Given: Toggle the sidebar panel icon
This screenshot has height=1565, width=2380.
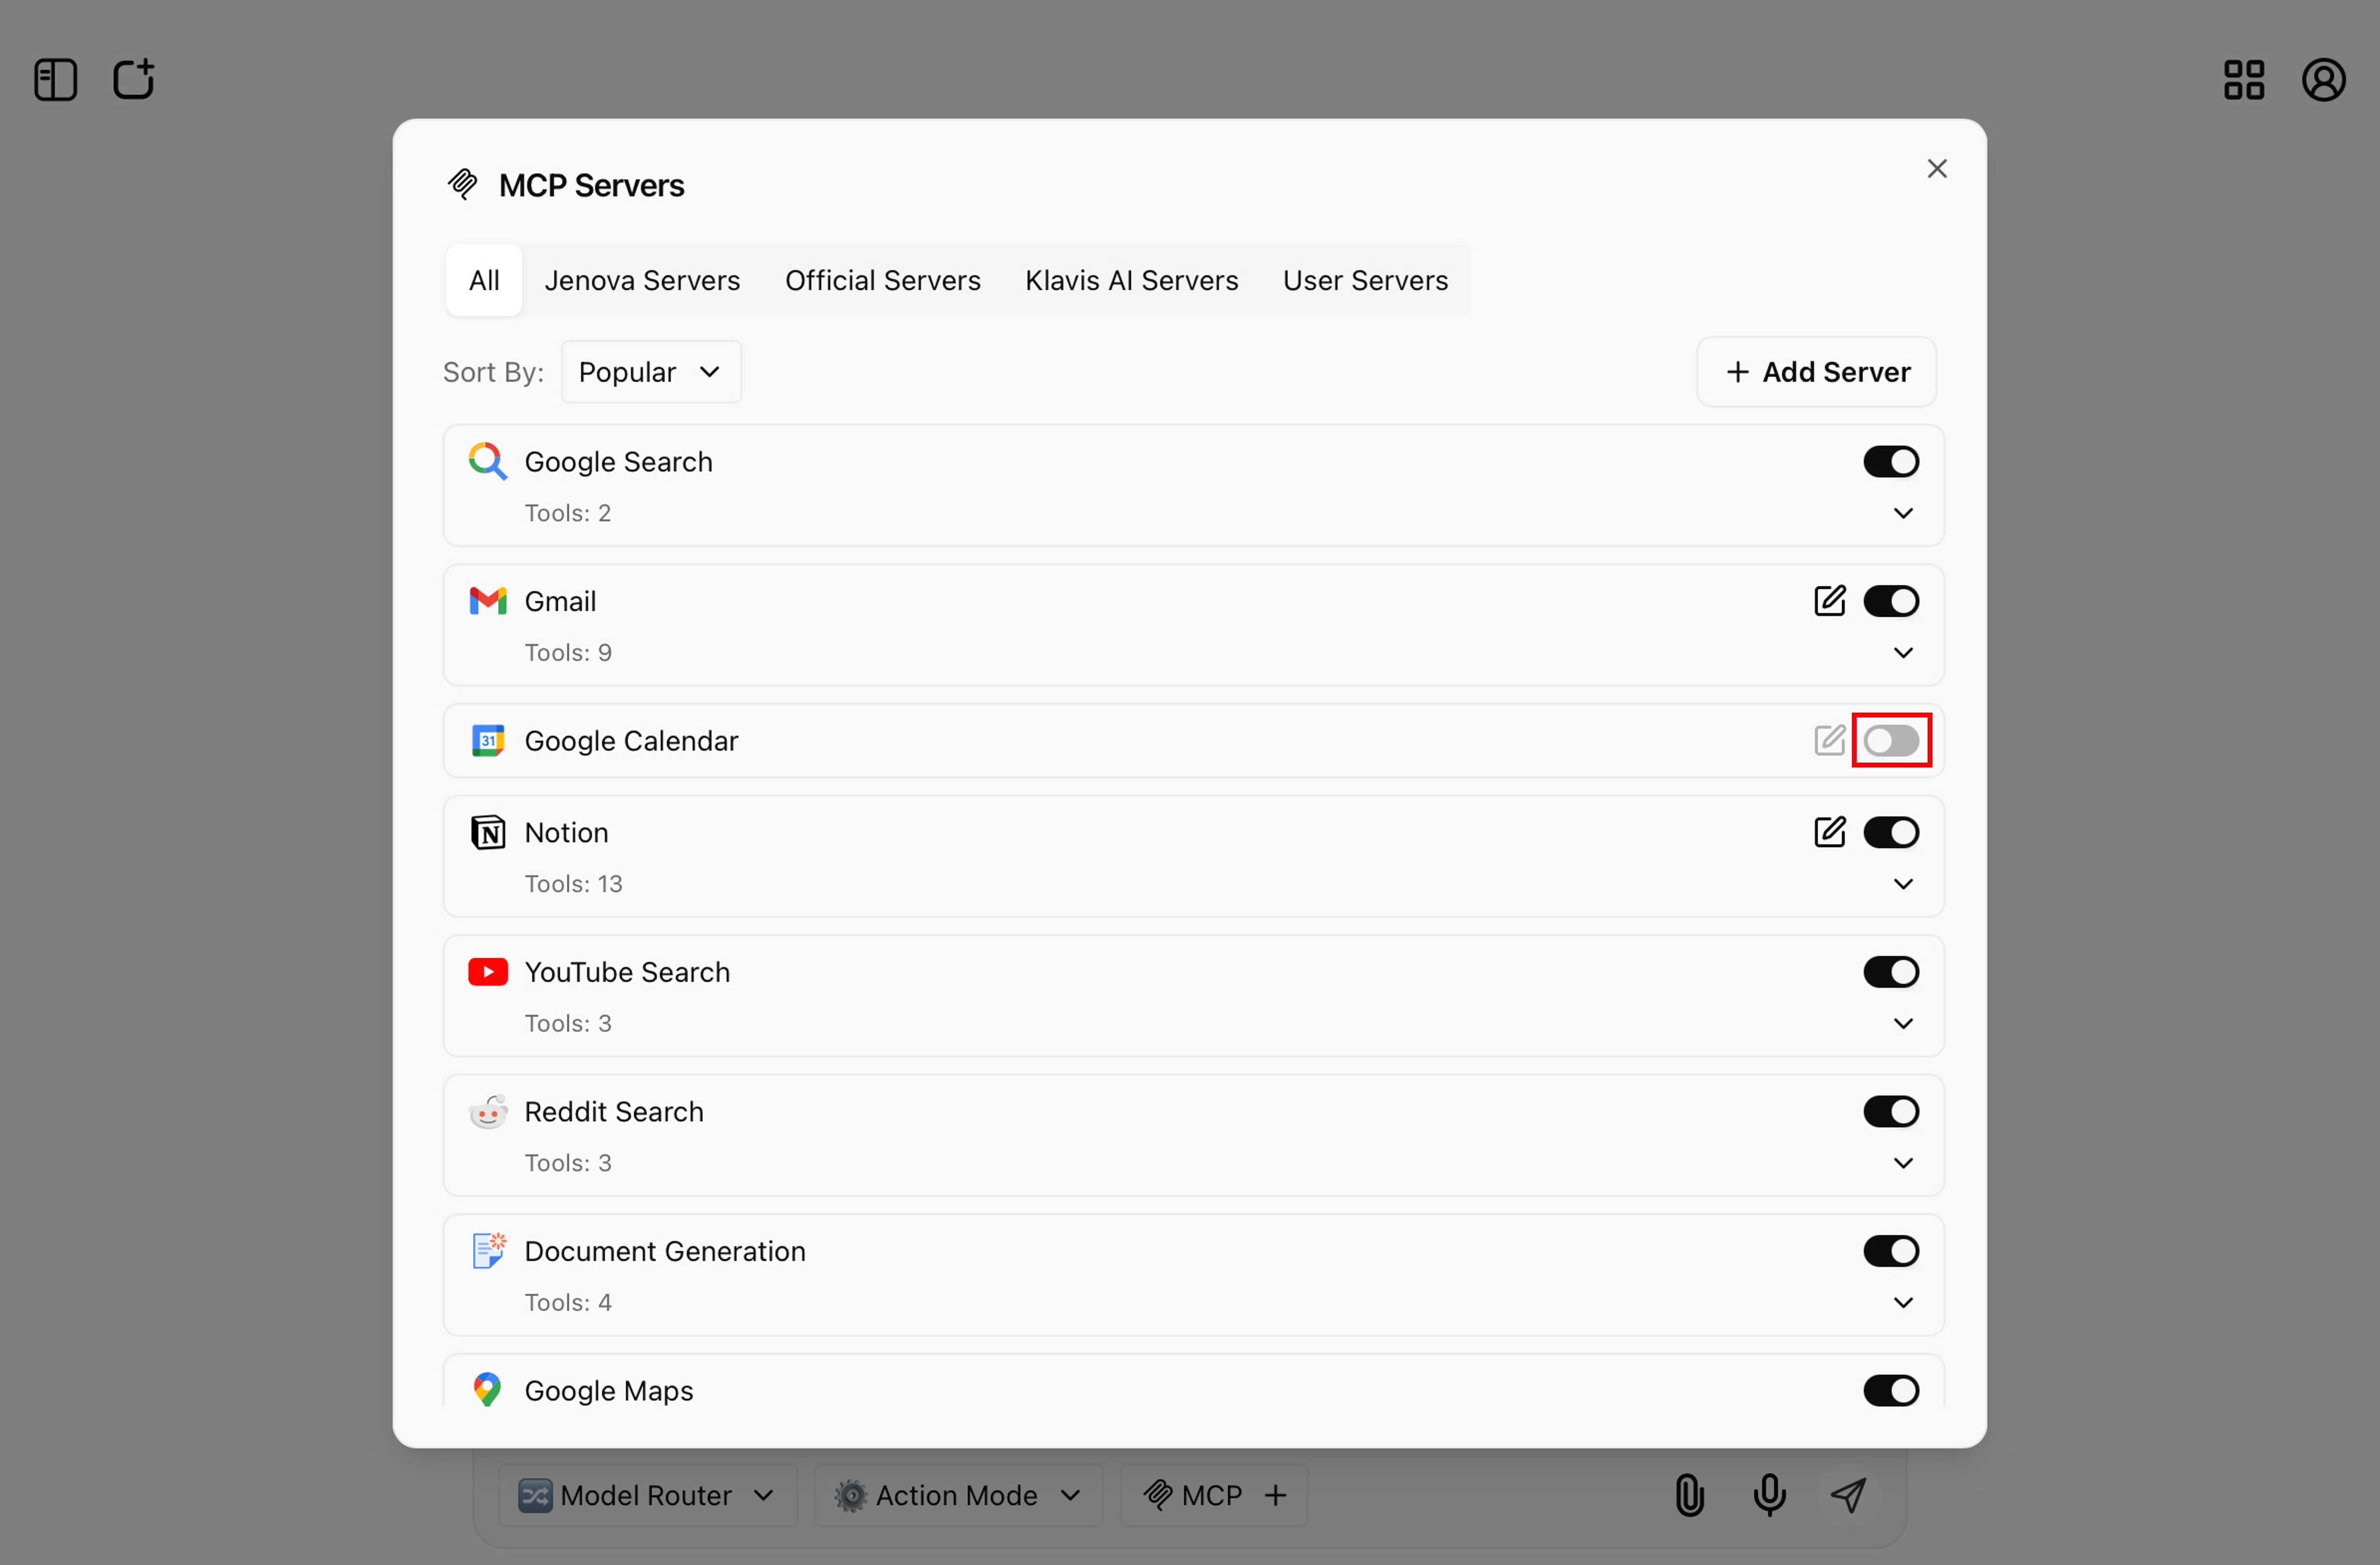Looking at the screenshot, I should pos(55,80).
